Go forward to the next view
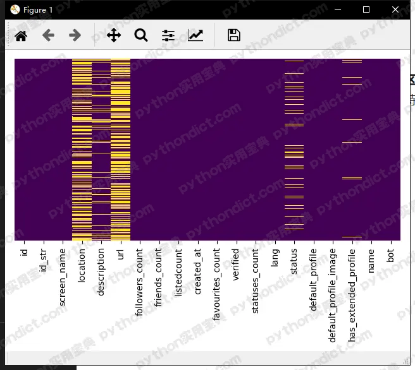Image resolution: width=415 pixels, height=370 pixels. point(75,35)
